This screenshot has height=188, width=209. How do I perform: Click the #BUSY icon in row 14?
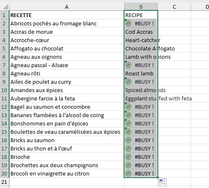coord(128,123)
